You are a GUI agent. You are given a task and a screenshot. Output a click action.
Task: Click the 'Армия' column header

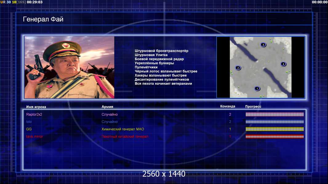(x=107, y=107)
